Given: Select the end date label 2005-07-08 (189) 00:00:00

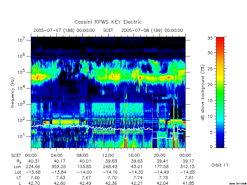Looking at the screenshot, I should (x=152, y=30).
